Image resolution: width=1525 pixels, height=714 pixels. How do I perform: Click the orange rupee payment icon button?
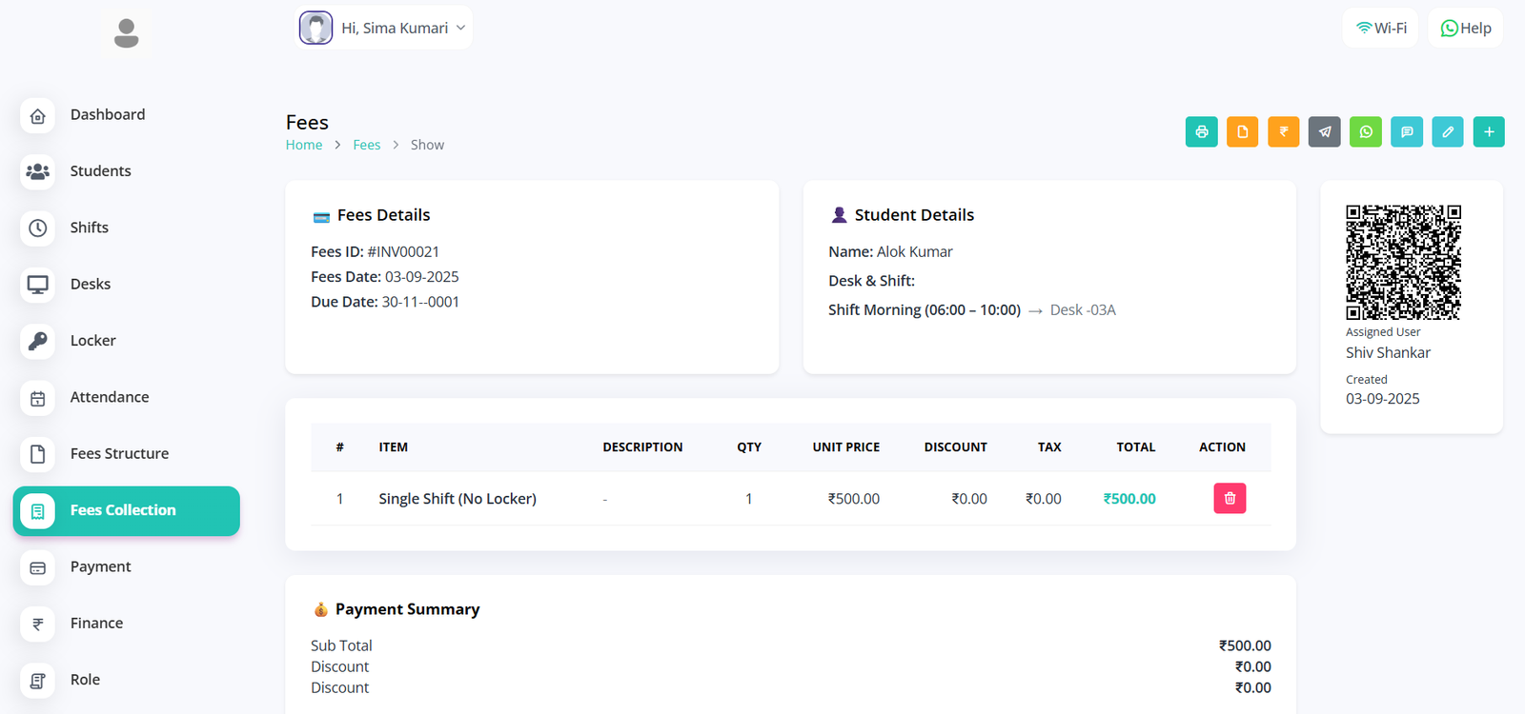(1283, 131)
